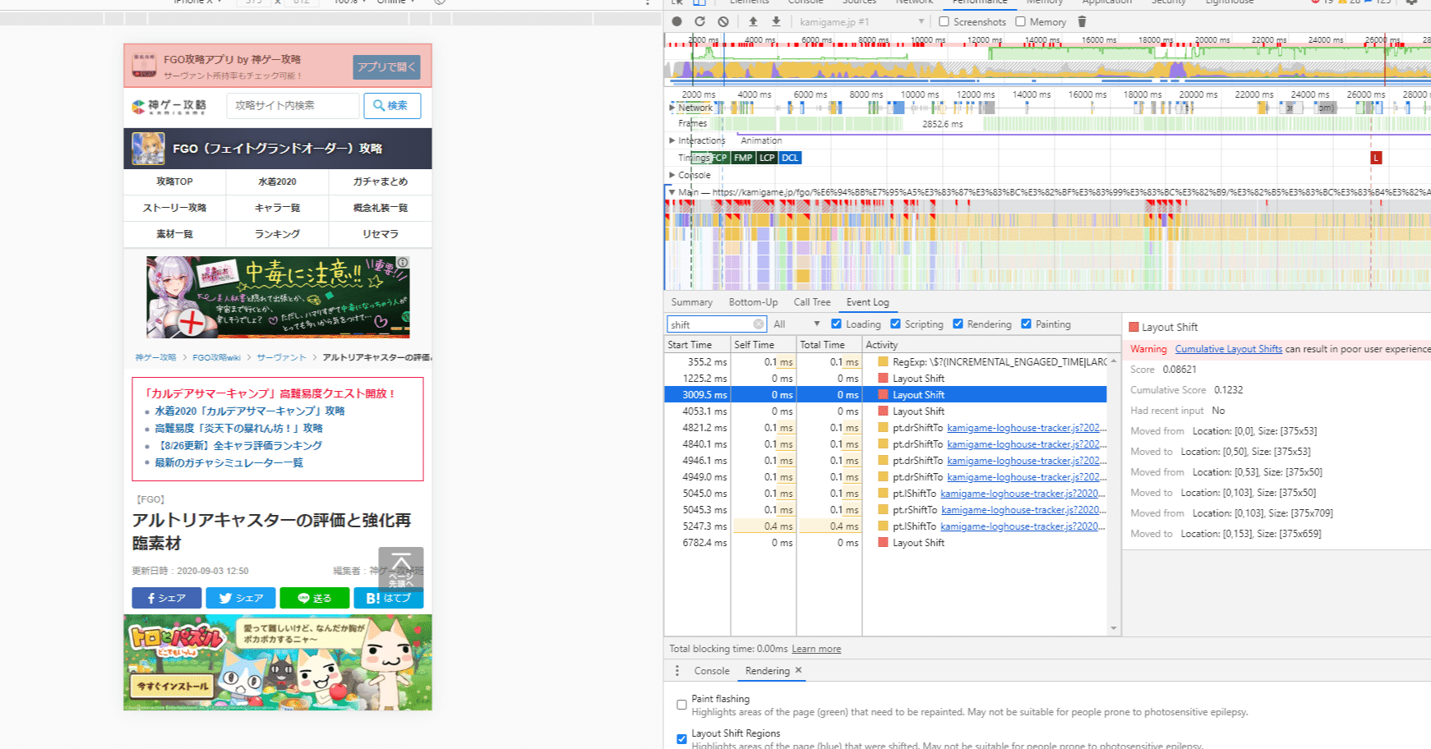The image size is (1431, 749).
Task: Delete recordings with the trash icon
Action: click(x=1082, y=21)
